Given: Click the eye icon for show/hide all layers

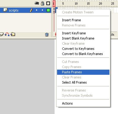Looking at the screenshot, I should [37, 3].
